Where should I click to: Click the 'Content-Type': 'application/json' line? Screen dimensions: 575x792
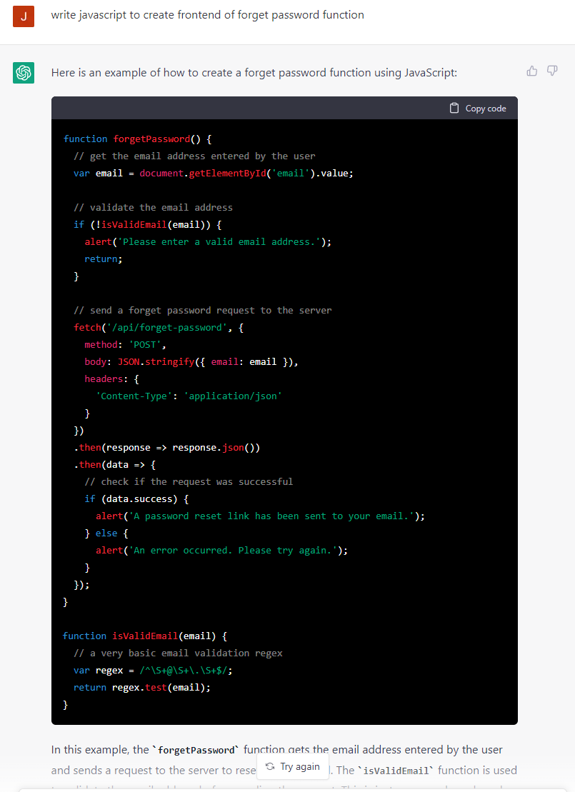(189, 396)
